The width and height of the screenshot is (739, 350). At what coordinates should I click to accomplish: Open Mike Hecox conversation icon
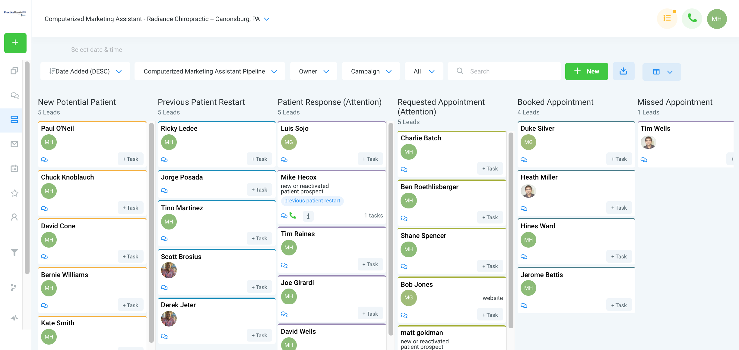[284, 216]
